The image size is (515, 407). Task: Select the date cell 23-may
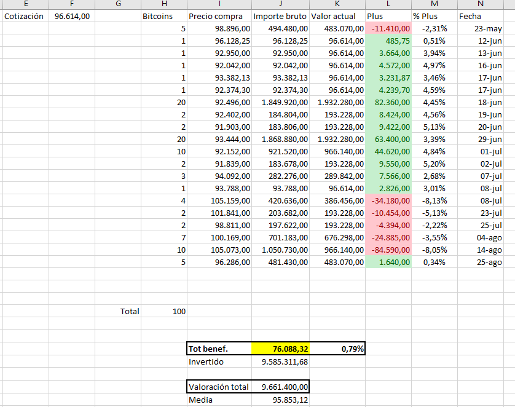point(480,28)
